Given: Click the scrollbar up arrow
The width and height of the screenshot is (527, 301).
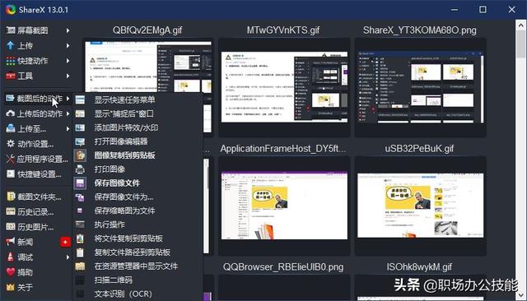Looking at the screenshot, I should 521,25.
